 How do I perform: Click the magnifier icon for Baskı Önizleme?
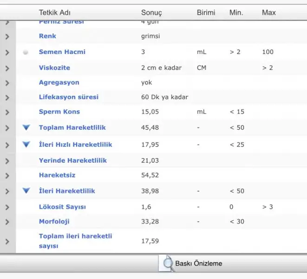(166, 263)
